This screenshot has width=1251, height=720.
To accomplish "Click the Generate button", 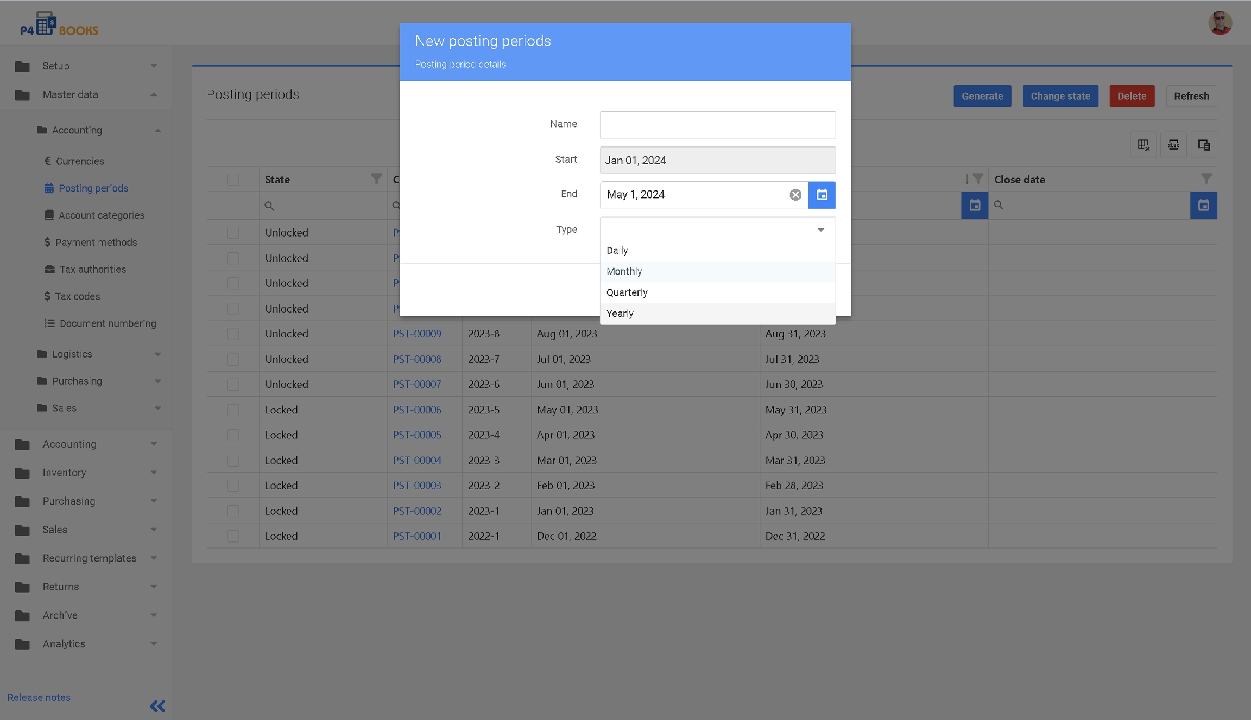I will pyautogui.click(x=982, y=96).
